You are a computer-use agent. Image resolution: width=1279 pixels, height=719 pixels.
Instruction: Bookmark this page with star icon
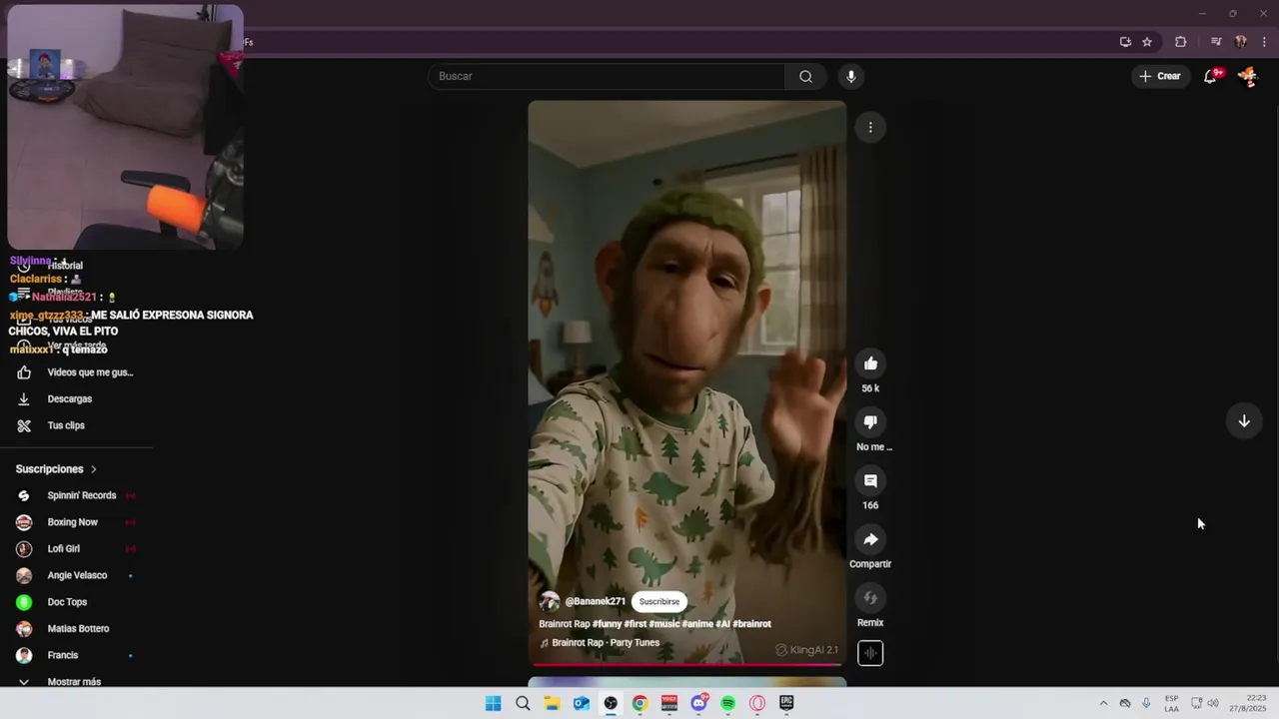1147,42
